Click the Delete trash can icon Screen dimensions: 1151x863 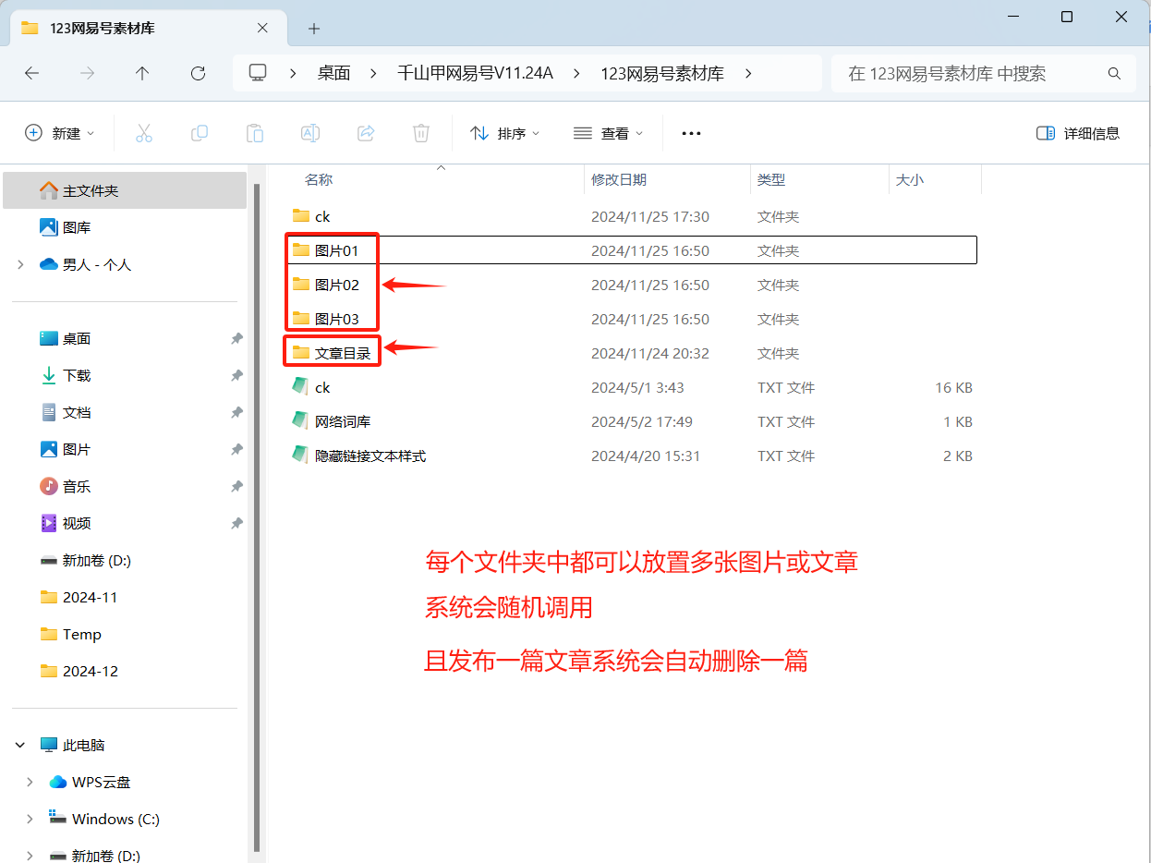(x=421, y=133)
